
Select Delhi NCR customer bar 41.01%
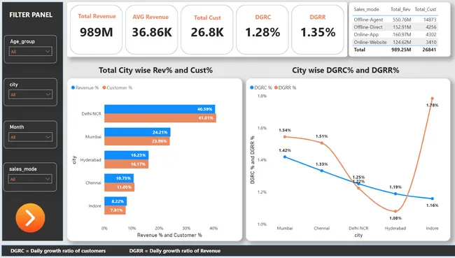point(160,118)
